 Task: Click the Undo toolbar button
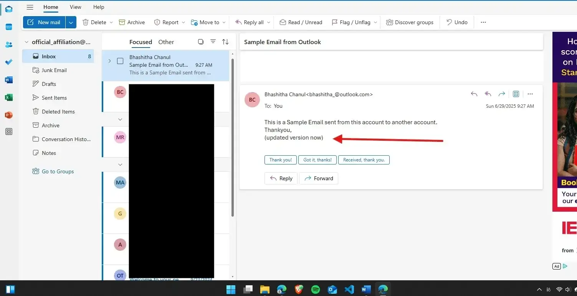tap(457, 22)
